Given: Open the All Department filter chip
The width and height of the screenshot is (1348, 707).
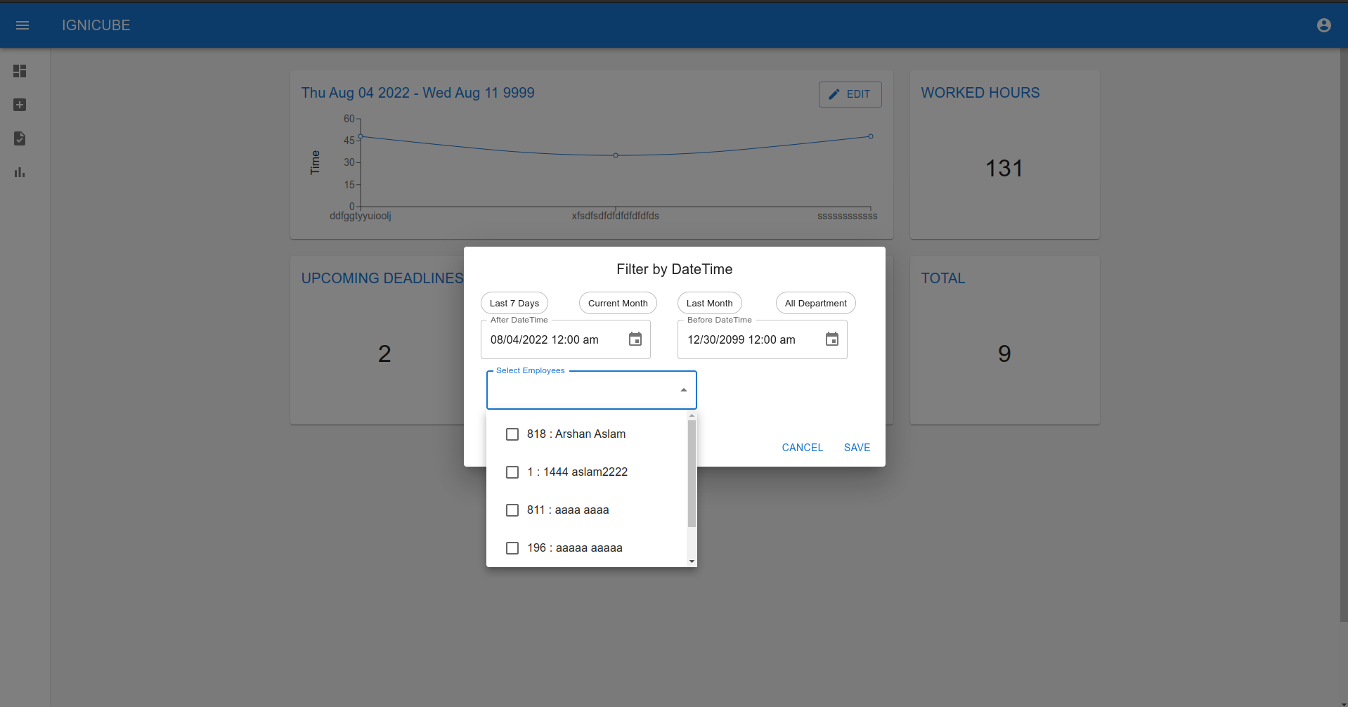Looking at the screenshot, I should (x=815, y=303).
